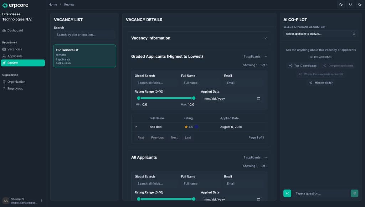365x207 pixels.
Task: Click Top 10 candidates quick action
Action: click(303, 66)
